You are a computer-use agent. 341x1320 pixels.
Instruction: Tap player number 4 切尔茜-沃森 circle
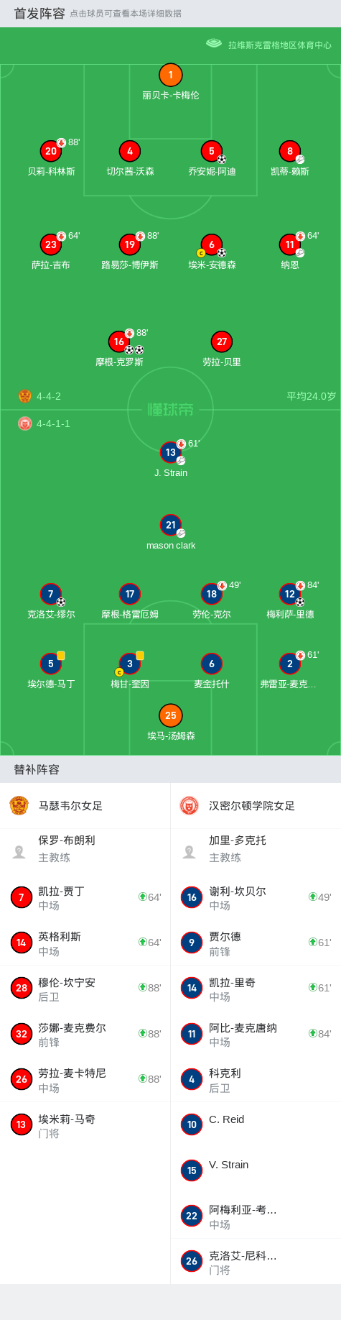coord(129,151)
